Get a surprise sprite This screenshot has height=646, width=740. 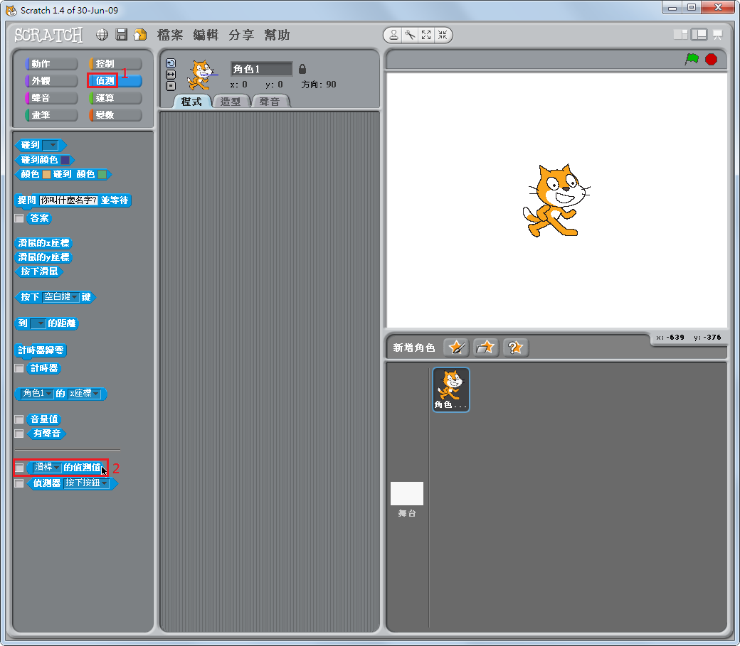(515, 348)
